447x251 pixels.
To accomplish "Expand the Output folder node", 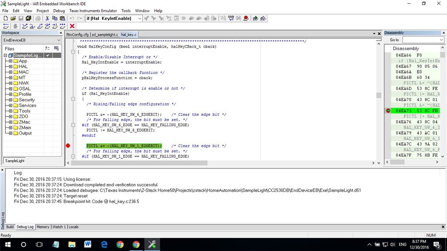I will (11, 133).
